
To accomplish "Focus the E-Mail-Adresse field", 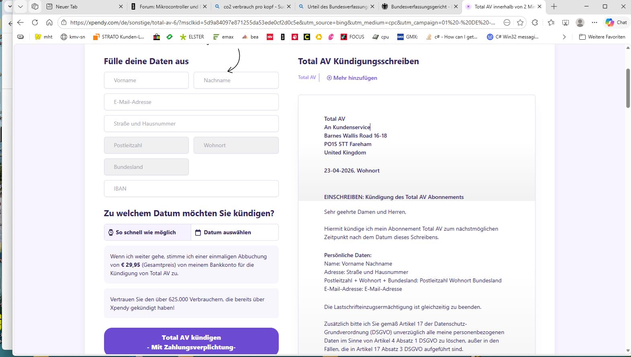I will click(x=191, y=102).
